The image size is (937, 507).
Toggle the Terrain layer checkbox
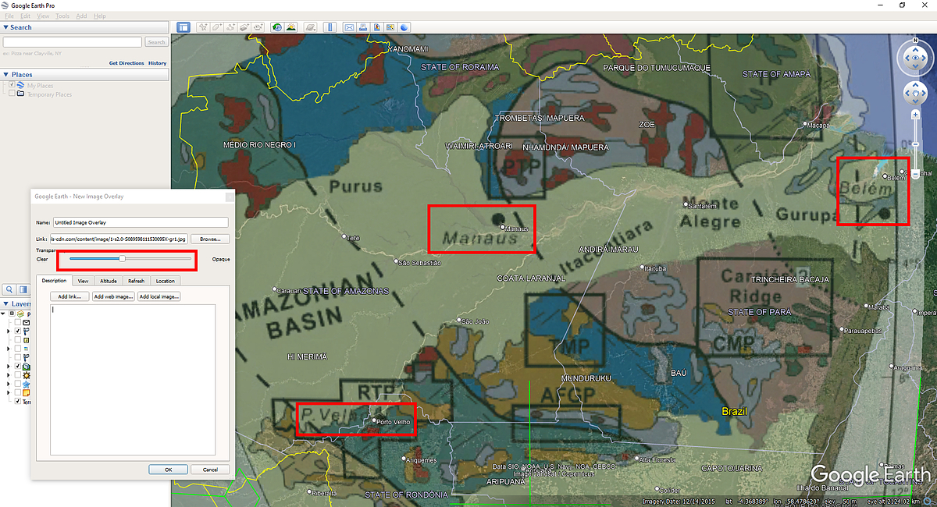click(18, 401)
